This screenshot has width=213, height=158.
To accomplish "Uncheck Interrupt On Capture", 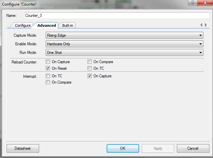I will coord(89,76).
